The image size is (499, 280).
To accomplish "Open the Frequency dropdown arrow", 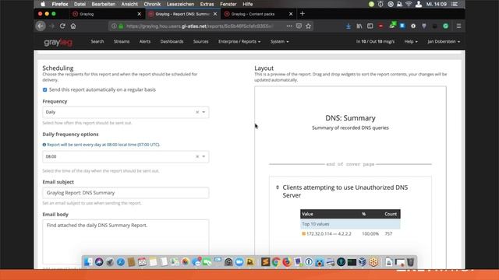I will (203, 112).
